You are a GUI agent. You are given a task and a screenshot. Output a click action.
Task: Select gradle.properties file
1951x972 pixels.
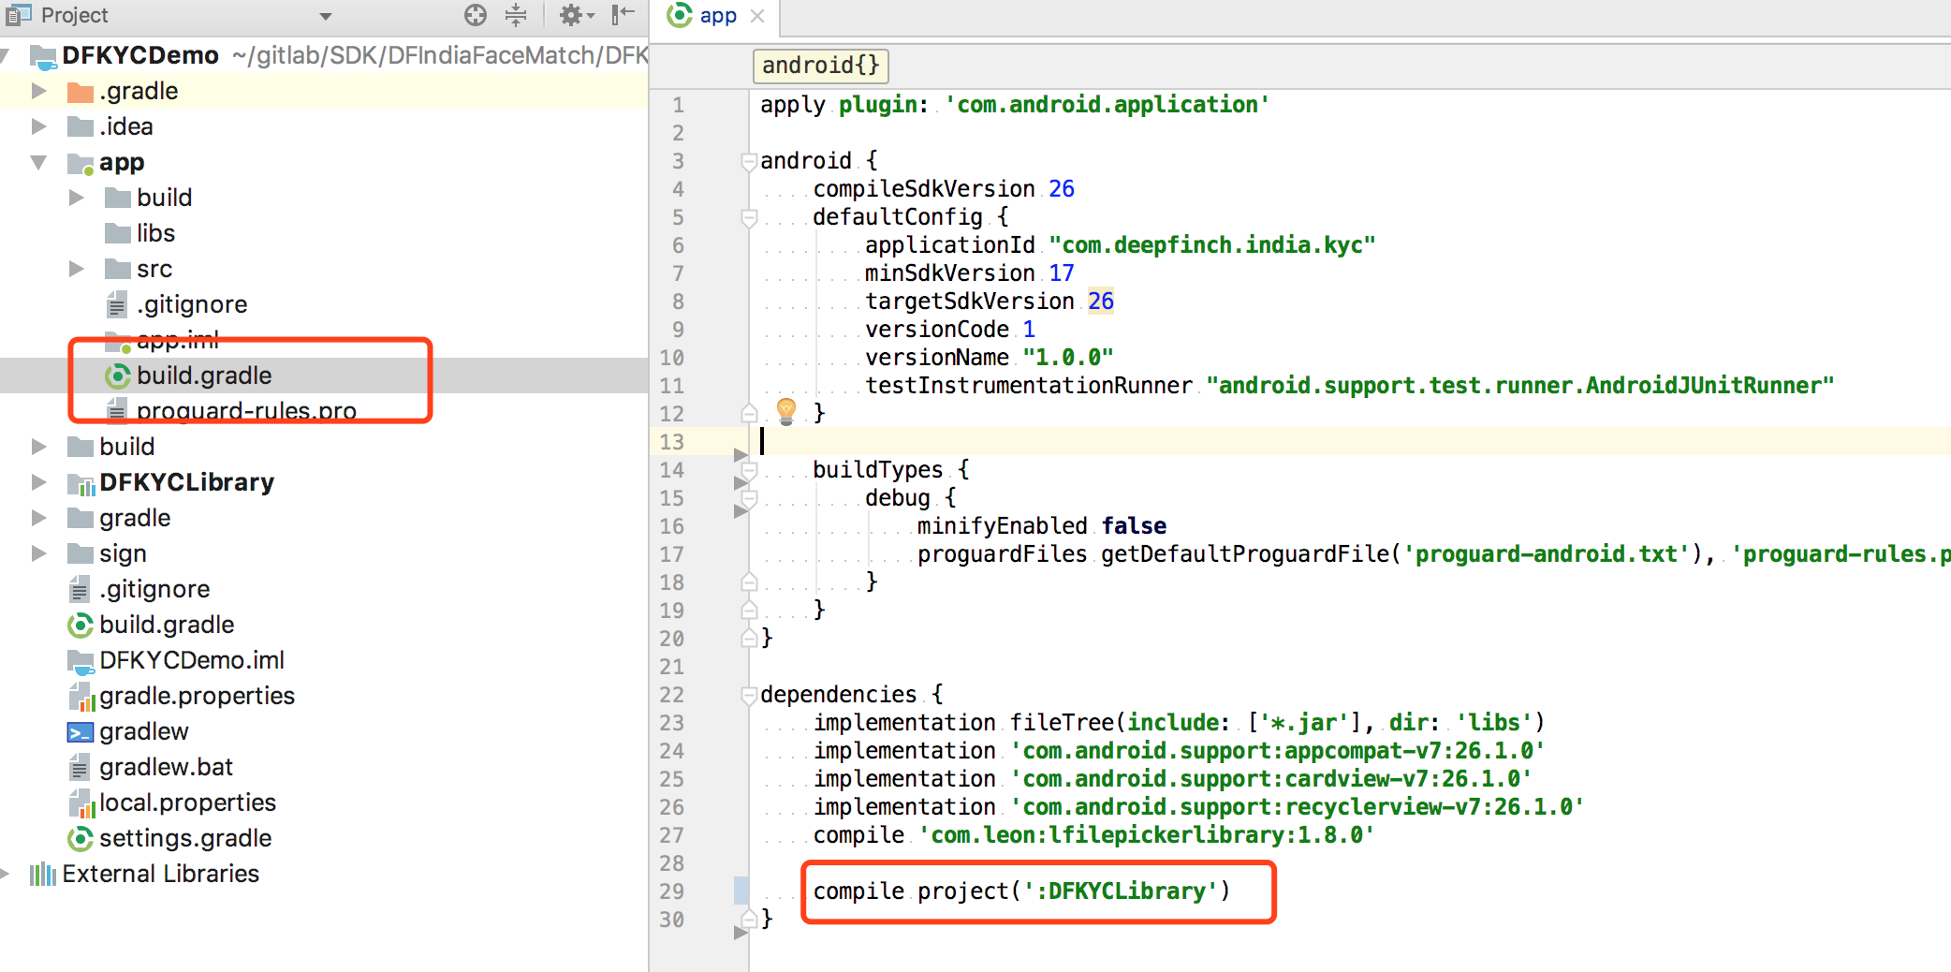tap(197, 696)
